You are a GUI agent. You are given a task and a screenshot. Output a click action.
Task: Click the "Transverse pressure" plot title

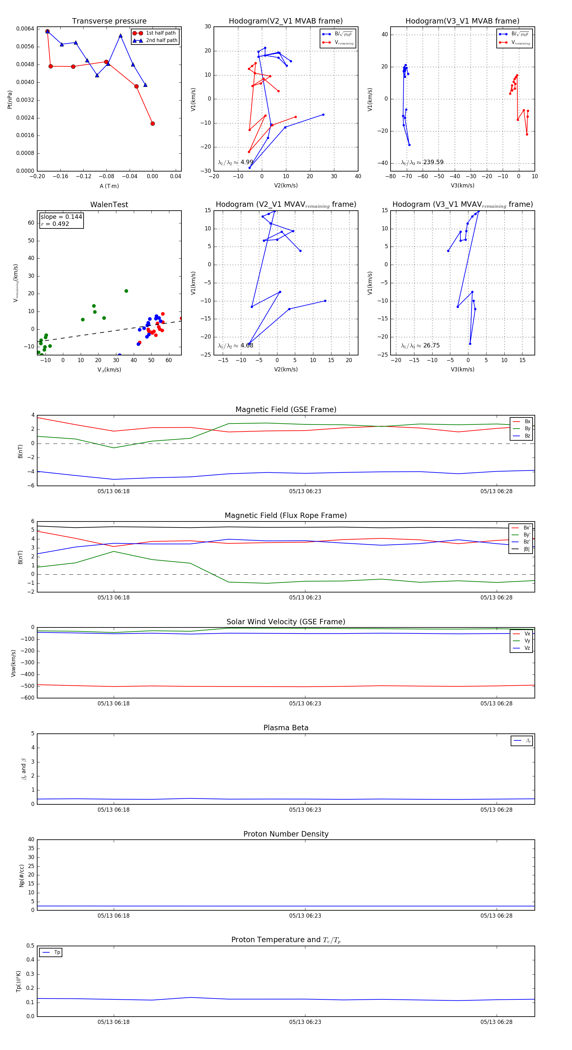[109, 21]
